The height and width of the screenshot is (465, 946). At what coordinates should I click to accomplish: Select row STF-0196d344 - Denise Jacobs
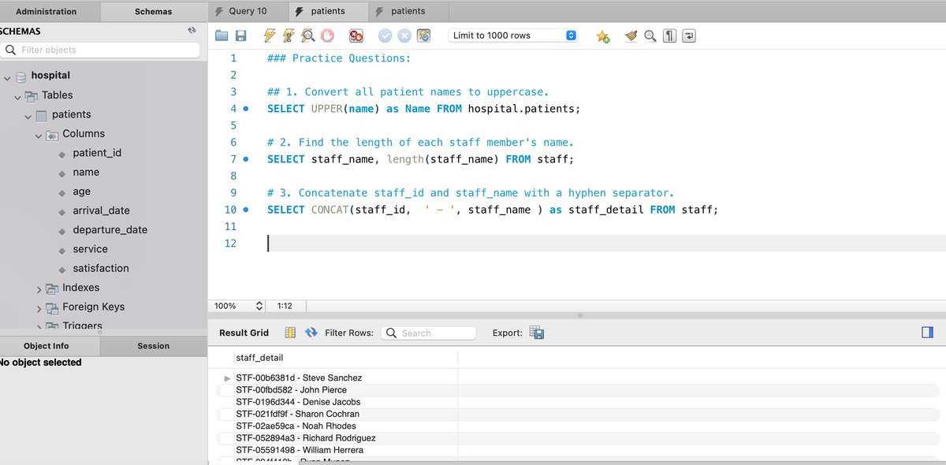298,402
